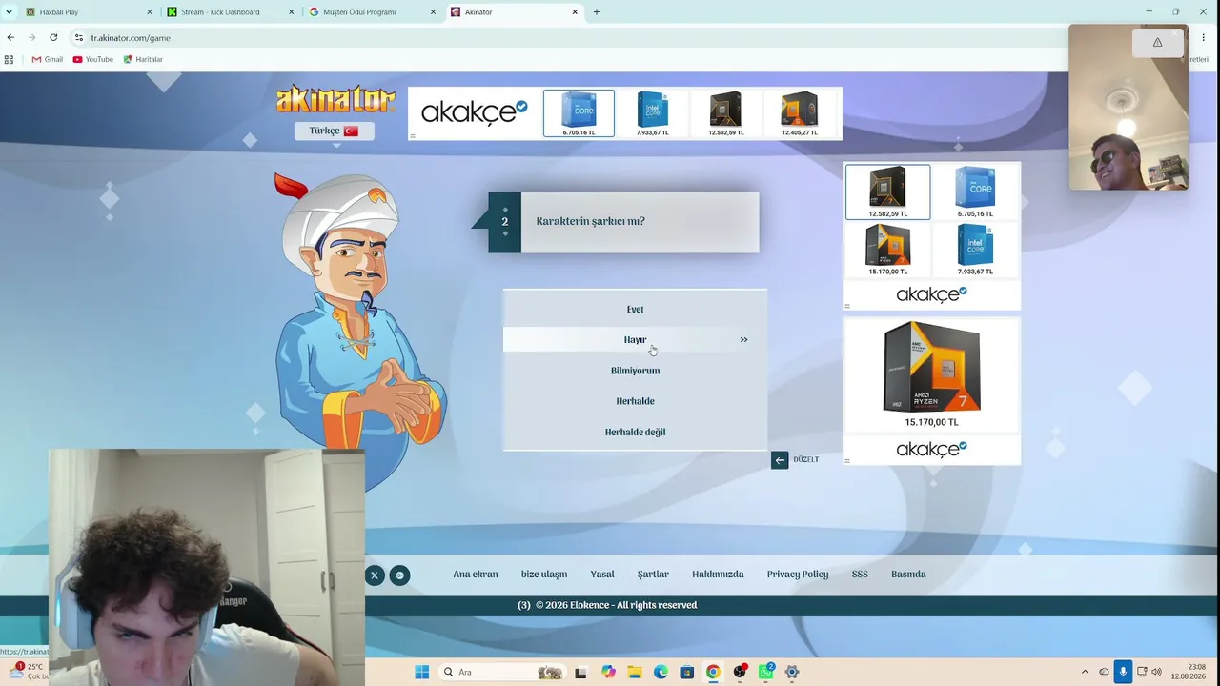Click the akakçe logo in the top banner ad
Image resolution: width=1220 pixels, height=686 pixels.
point(475,112)
